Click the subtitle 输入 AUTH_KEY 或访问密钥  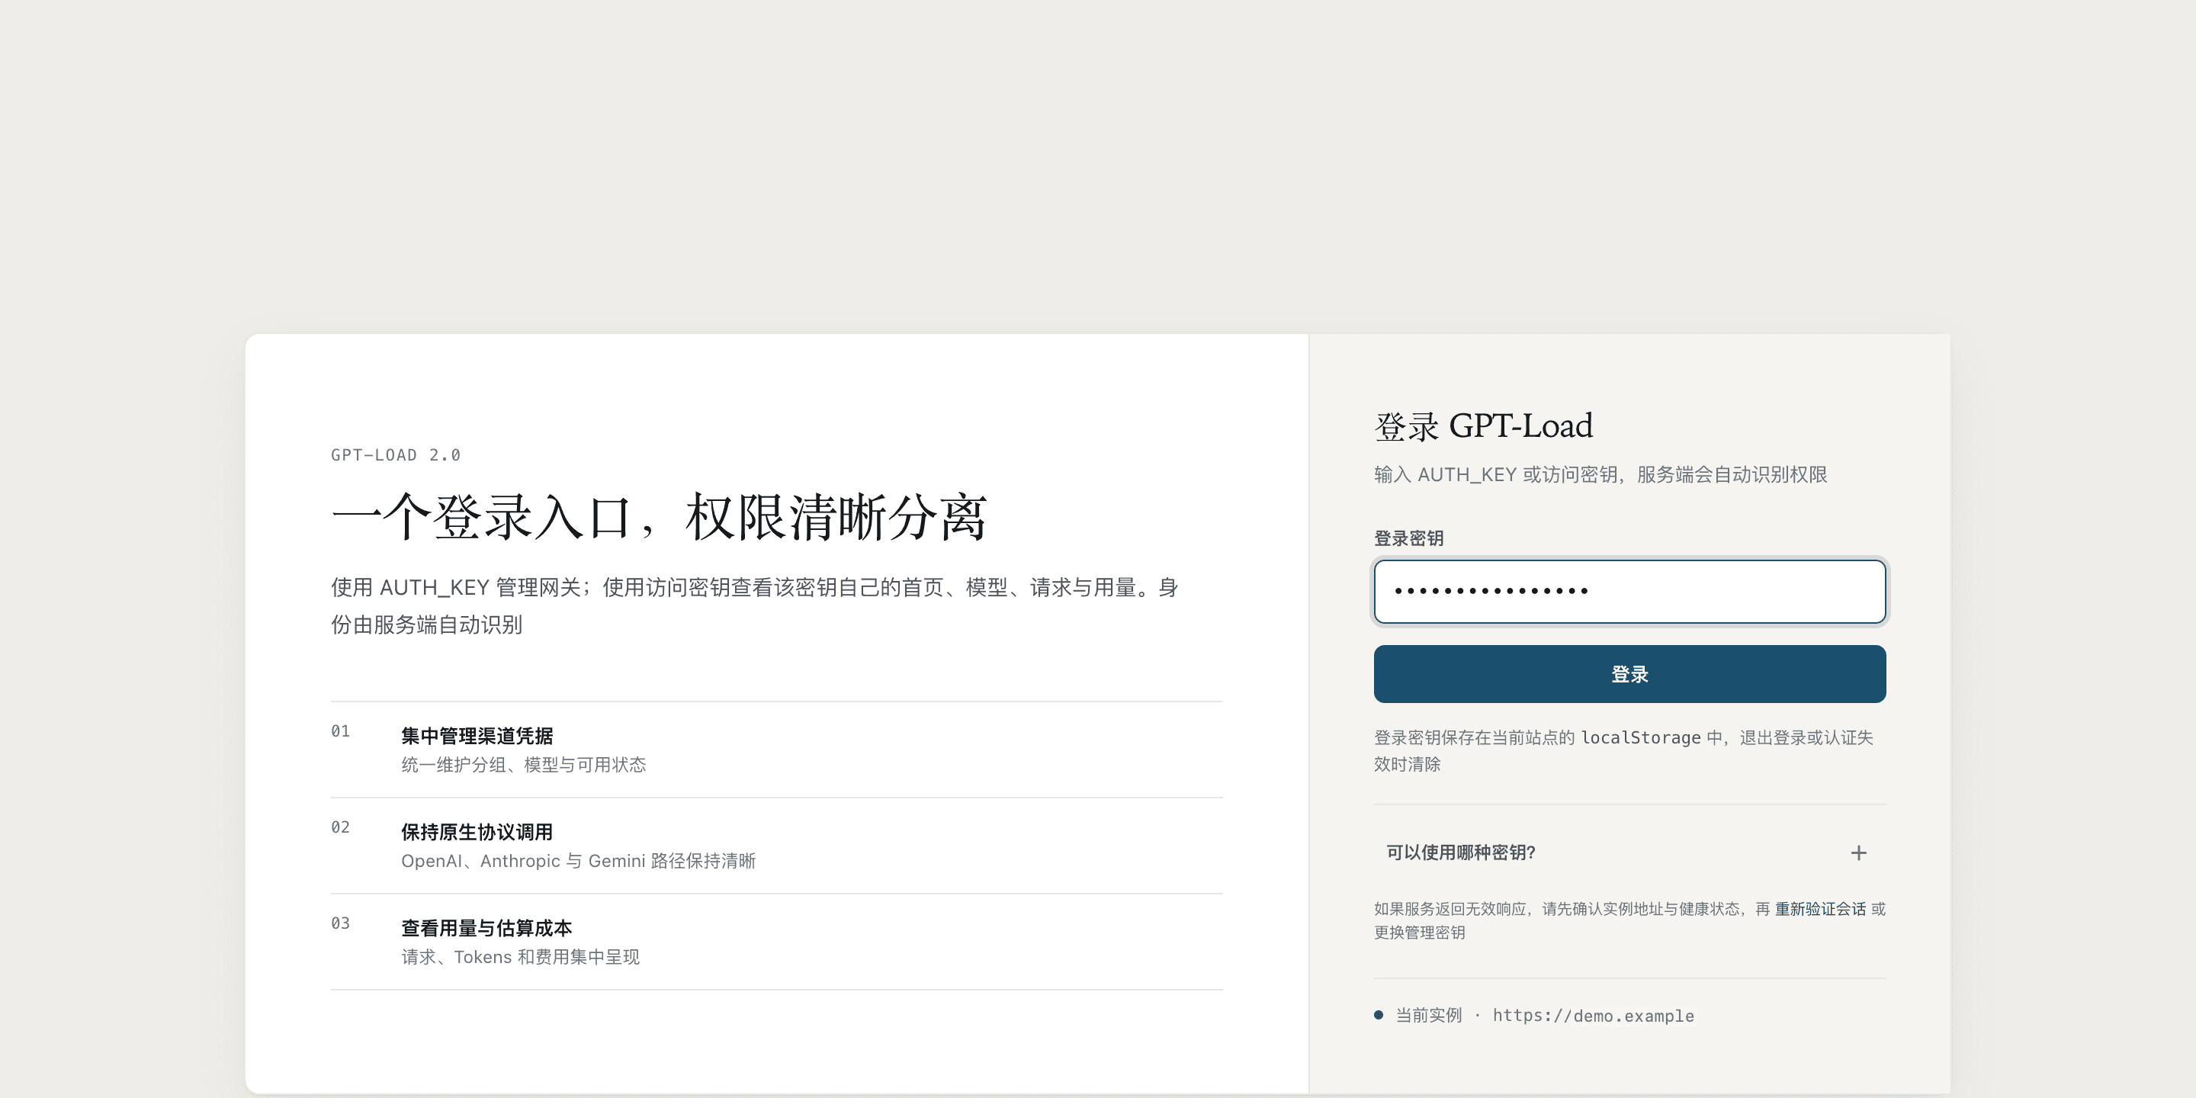tap(1600, 475)
